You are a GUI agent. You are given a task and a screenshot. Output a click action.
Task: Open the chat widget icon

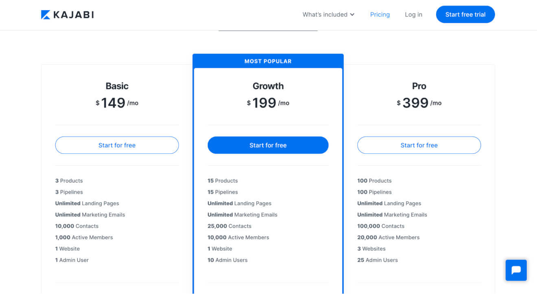point(516,270)
